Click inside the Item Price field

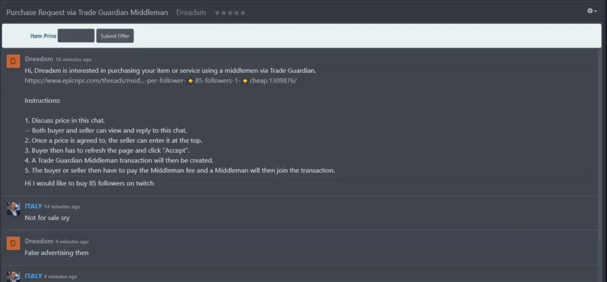pyautogui.click(x=76, y=36)
